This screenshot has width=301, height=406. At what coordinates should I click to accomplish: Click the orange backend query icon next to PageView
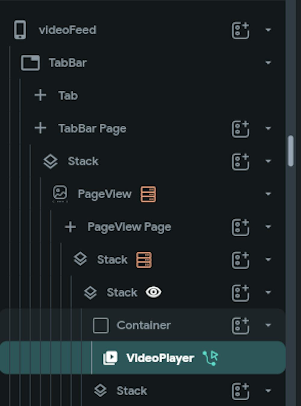tap(148, 194)
